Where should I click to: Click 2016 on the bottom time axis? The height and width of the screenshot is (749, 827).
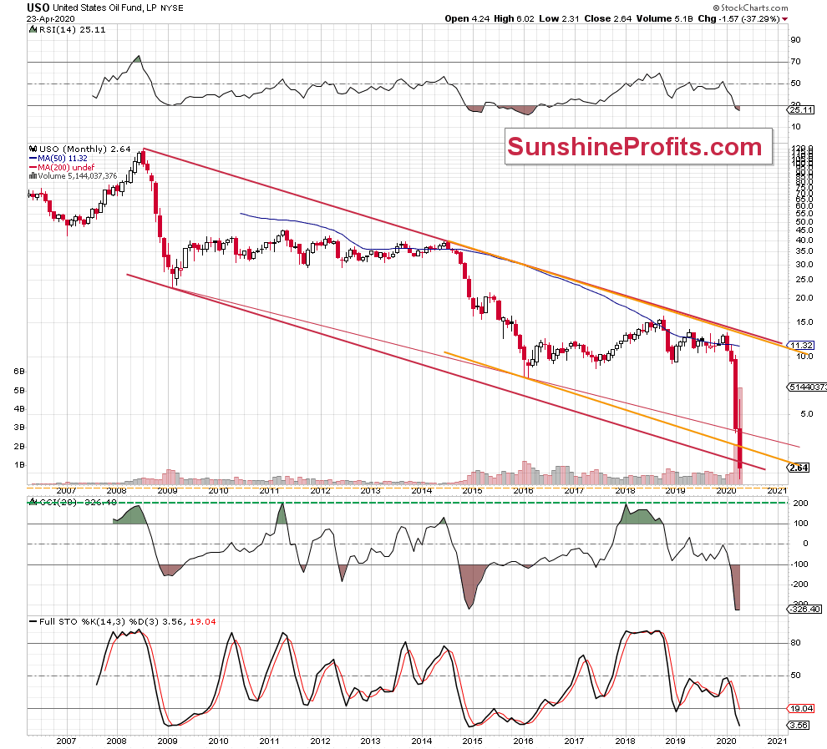(x=523, y=741)
